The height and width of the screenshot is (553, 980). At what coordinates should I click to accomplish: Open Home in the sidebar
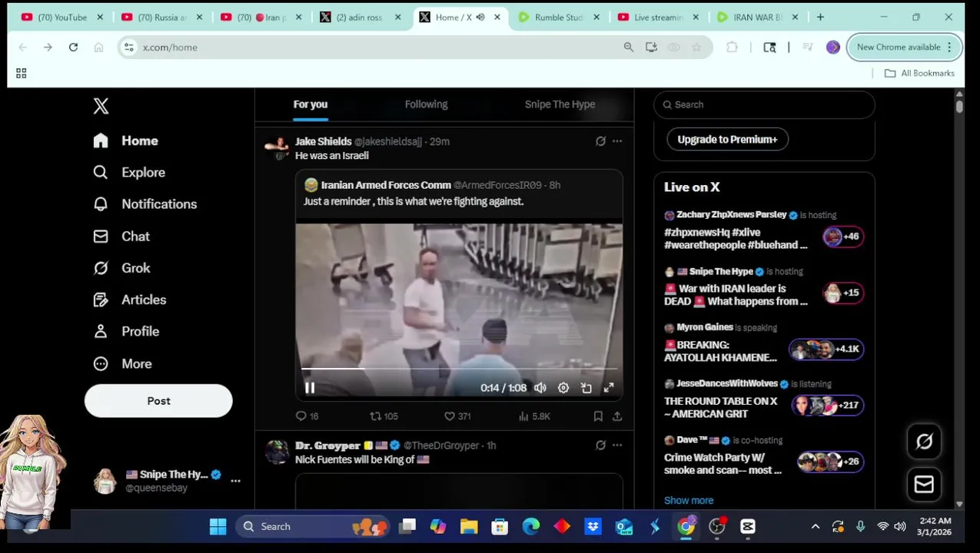point(125,141)
